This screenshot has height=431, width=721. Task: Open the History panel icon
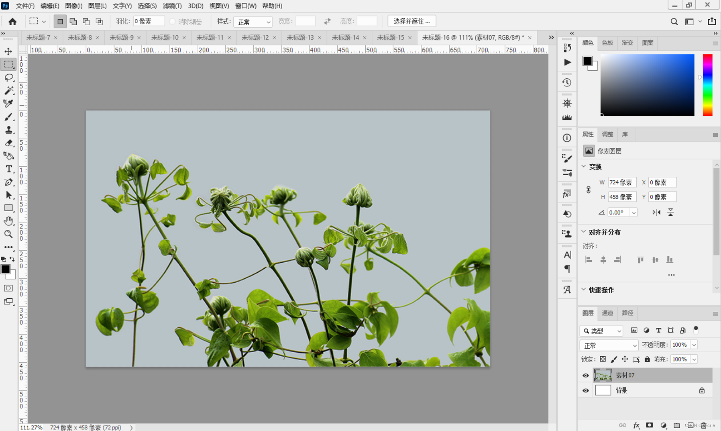point(567,83)
